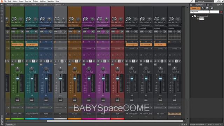Open Raum plugin on FX - REV strip
224x126 pixels.
pyautogui.click(x=160, y=45)
